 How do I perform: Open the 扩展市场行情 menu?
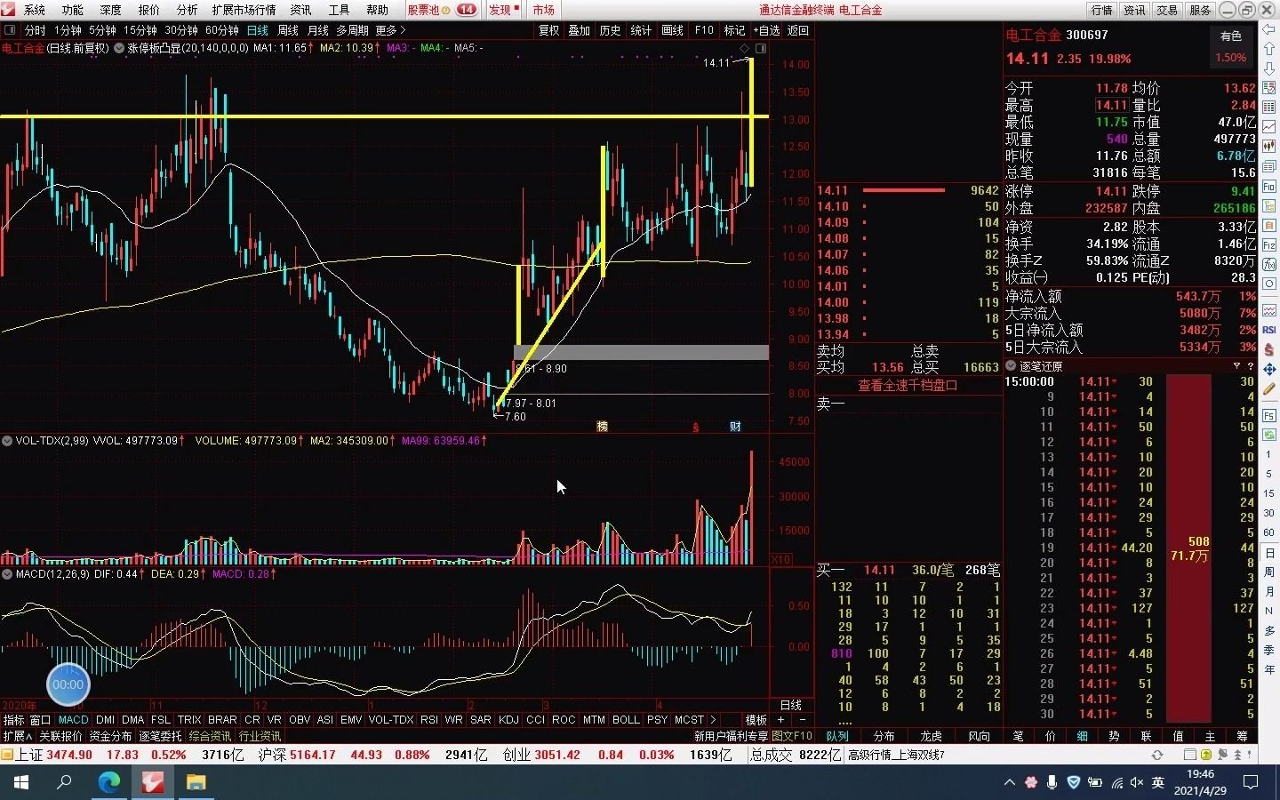[244, 10]
